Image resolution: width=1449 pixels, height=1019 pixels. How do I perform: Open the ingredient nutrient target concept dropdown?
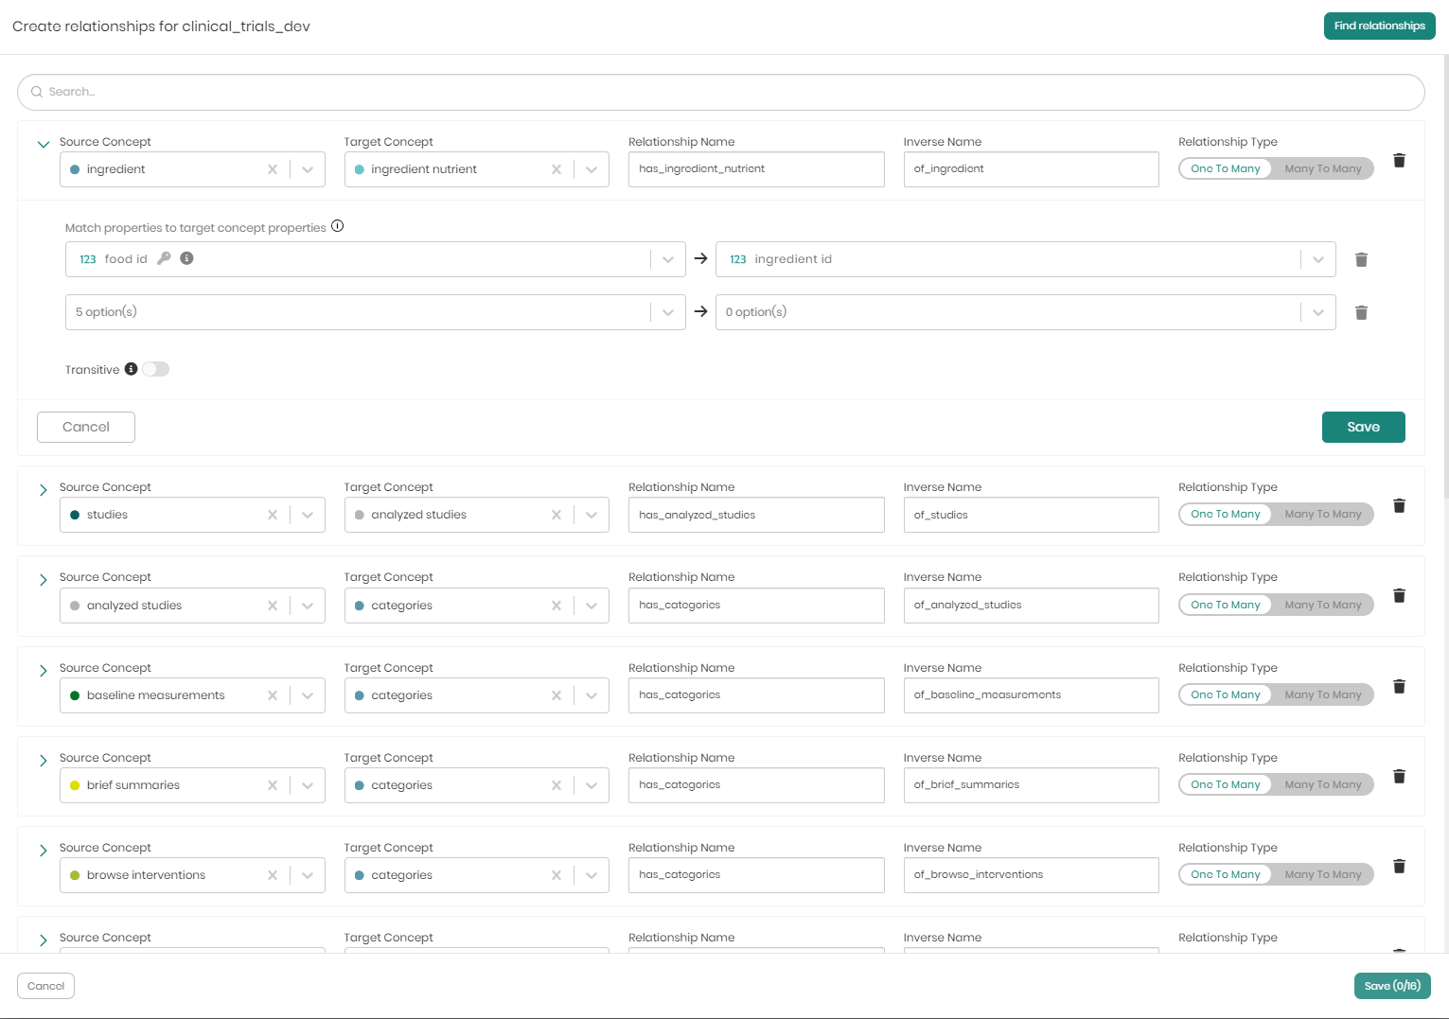592,169
